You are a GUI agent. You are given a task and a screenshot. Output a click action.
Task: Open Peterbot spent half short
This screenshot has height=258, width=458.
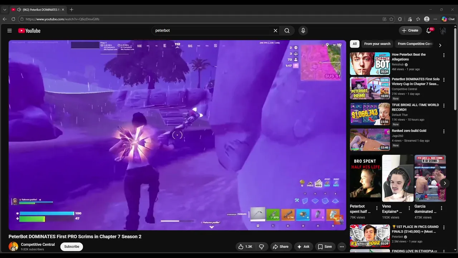tap(365, 178)
